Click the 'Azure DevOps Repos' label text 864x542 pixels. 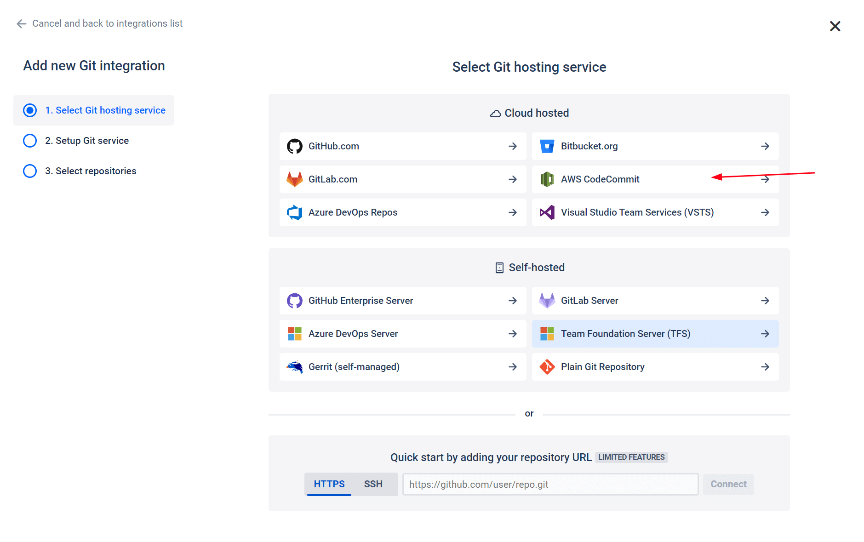click(x=353, y=212)
